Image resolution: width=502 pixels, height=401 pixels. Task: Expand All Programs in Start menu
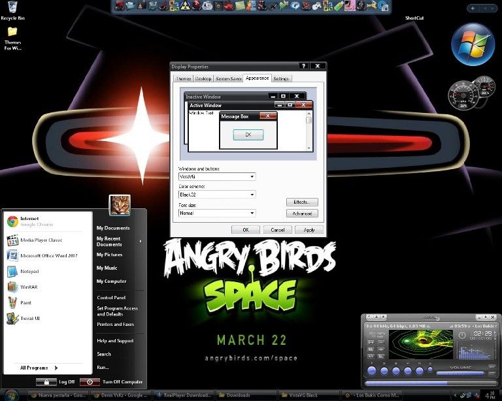(39, 368)
